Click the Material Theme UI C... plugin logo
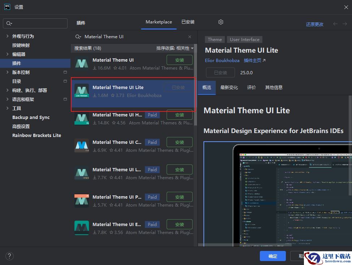 coord(81,146)
